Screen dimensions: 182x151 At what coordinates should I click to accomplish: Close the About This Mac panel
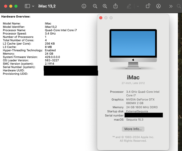click(101, 18)
